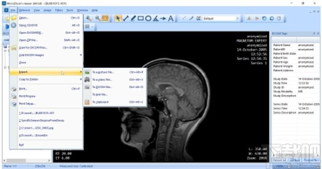This screenshot has width=322, height=169.
Task: Choose Open CD/DVD menu entry
Action: (x=47, y=25)
